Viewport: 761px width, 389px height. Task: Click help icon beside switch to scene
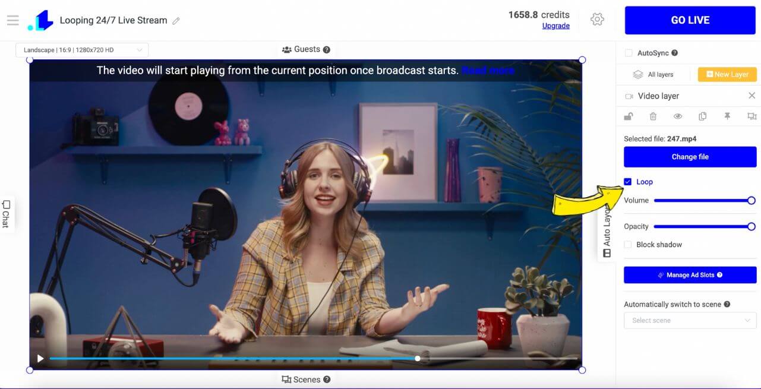pos(727,304)
